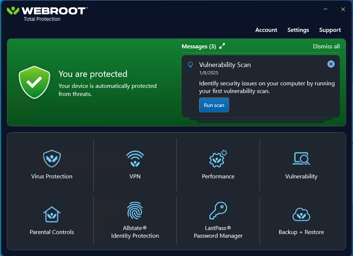The width and height of the screenshot is (353, 256).
Task: Click the 1/8/2025 message date
Action: pos(209,73)
